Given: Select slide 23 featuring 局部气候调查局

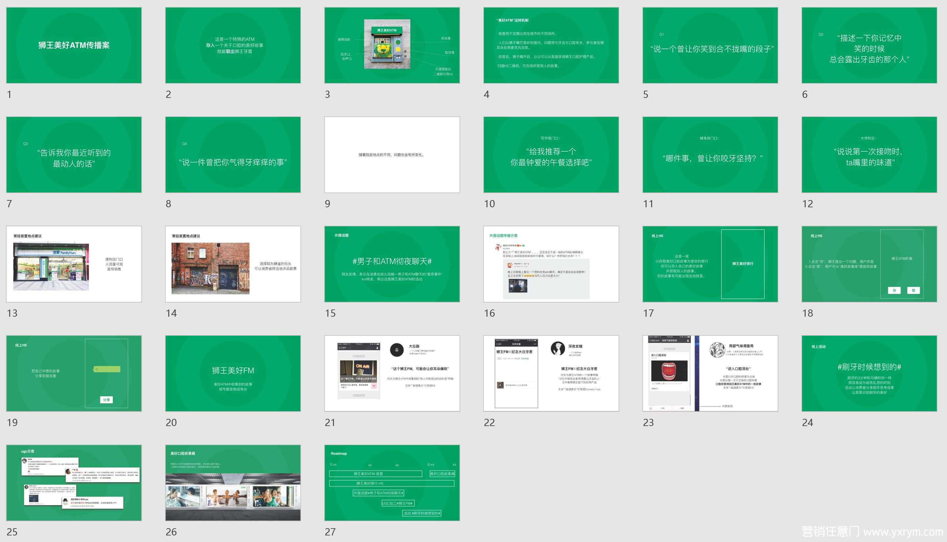Looking at the screenshot, I should pyautogui.click(x=710, y=373).
